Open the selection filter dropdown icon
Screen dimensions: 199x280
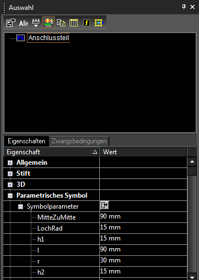click(36, 23)
